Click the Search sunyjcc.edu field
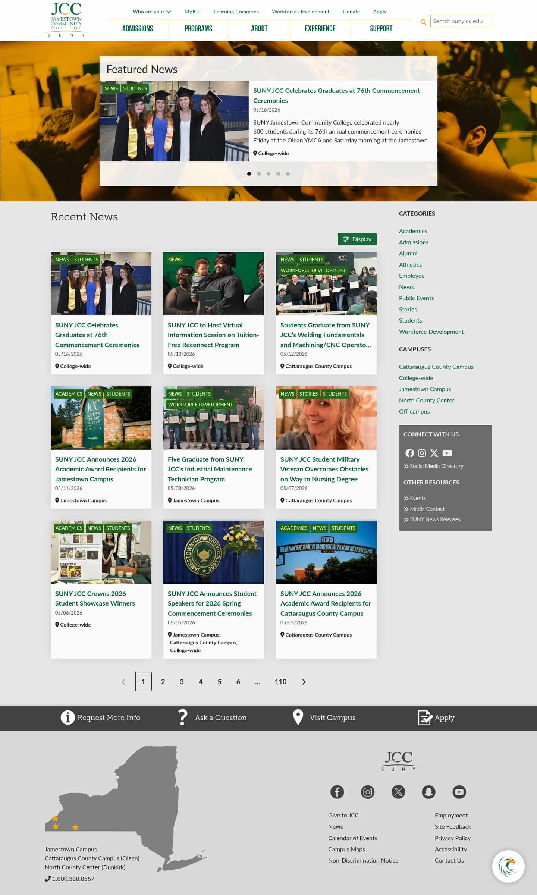This screenshot has height=895, width=537. point(461,21)
